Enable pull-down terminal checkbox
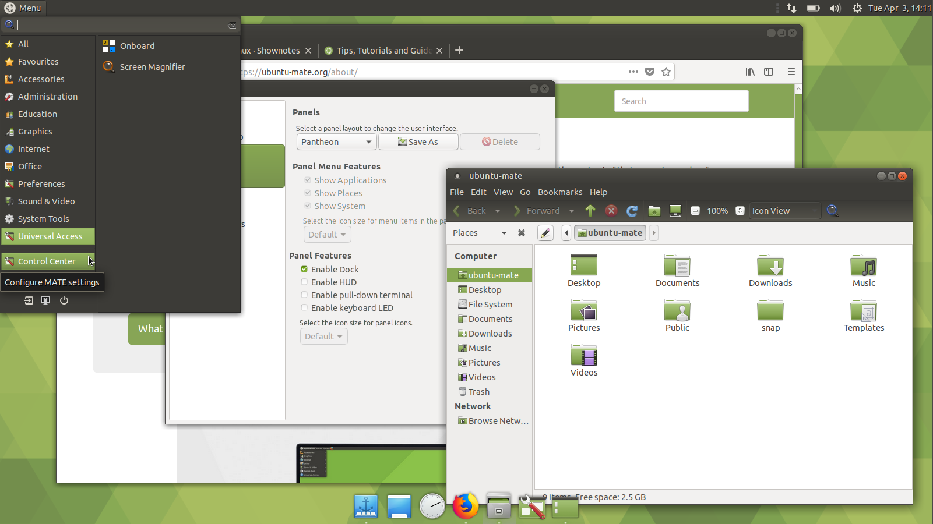 [304, 295]
